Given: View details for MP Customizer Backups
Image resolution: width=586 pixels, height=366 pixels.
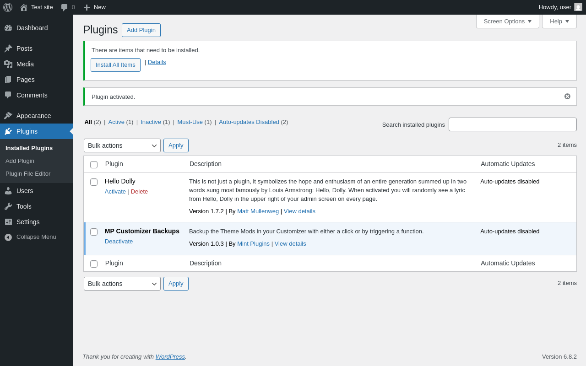Looking at the screenshot, I should click(x=290, y=244).
